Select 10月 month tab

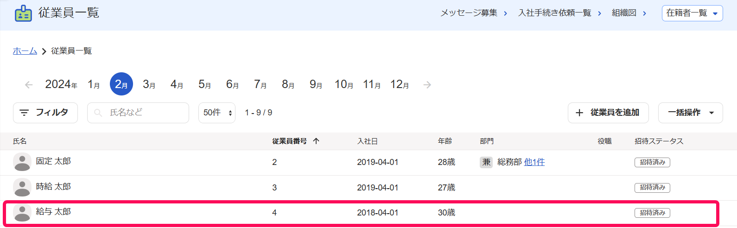pyautogui.click(x=344, y=84)
